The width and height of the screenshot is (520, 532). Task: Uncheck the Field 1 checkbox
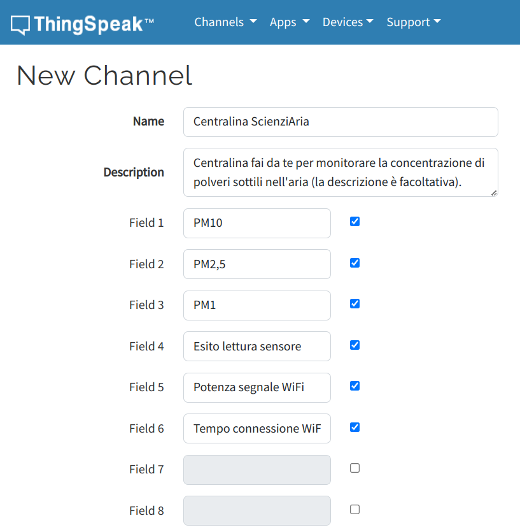point(355,222)
